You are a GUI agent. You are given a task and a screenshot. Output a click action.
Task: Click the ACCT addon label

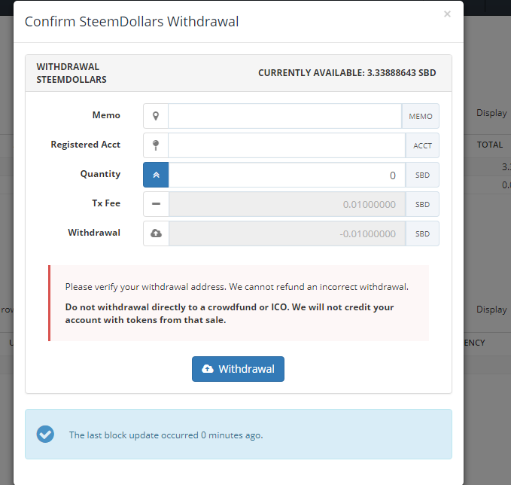tap(422, 145)
